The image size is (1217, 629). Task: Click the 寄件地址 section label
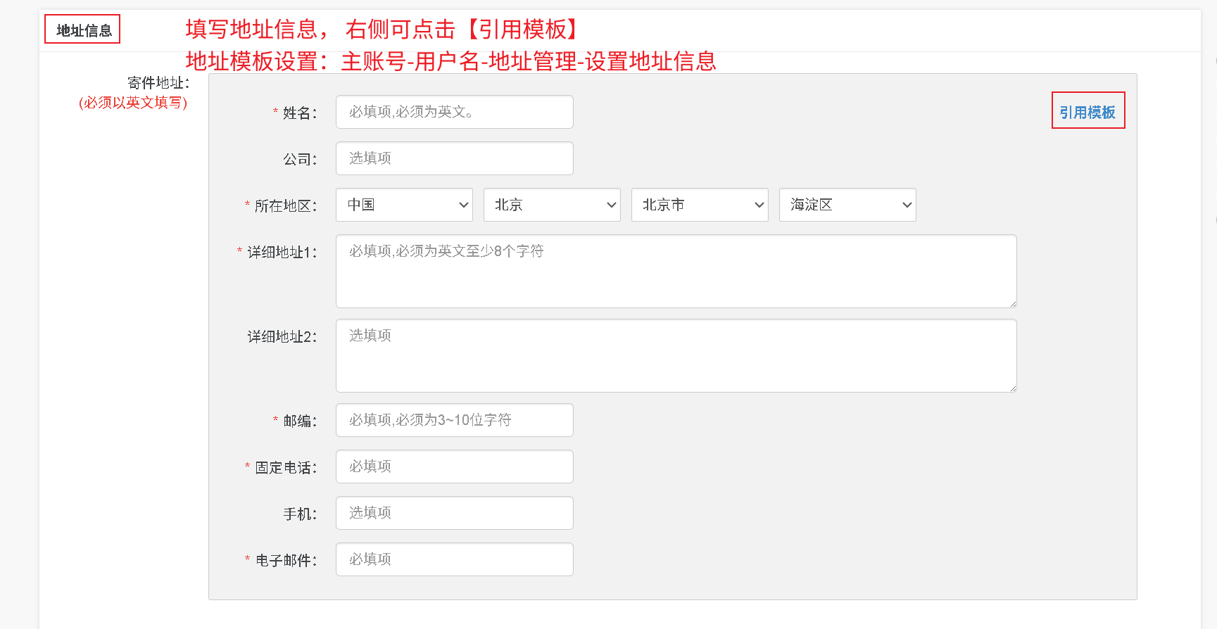(158, 83)
